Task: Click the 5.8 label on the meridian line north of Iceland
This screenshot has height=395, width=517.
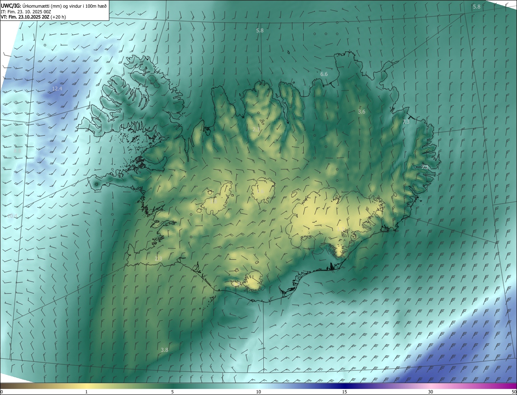Action: coord(260,30)
